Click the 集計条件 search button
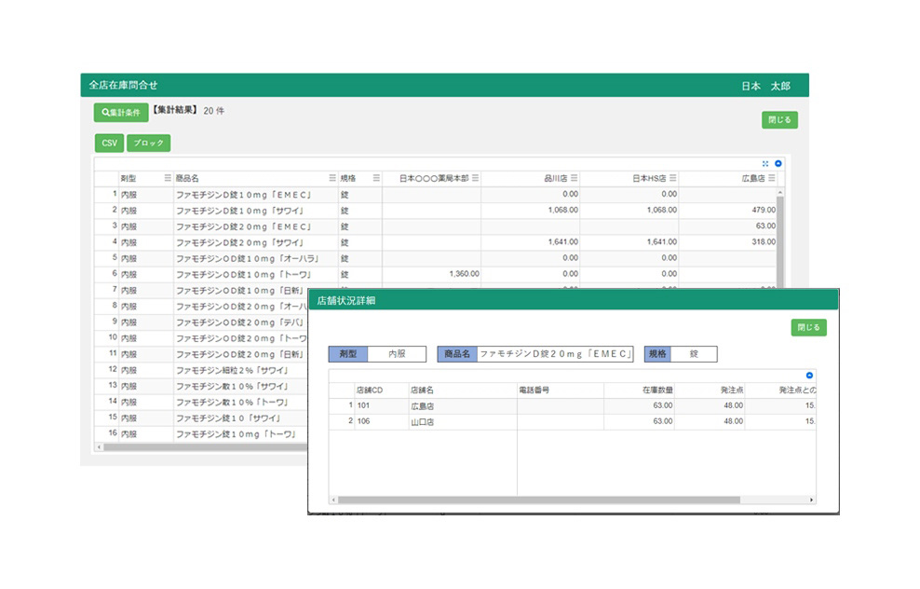This screenshot has width=920, height=589. [121, 113]
